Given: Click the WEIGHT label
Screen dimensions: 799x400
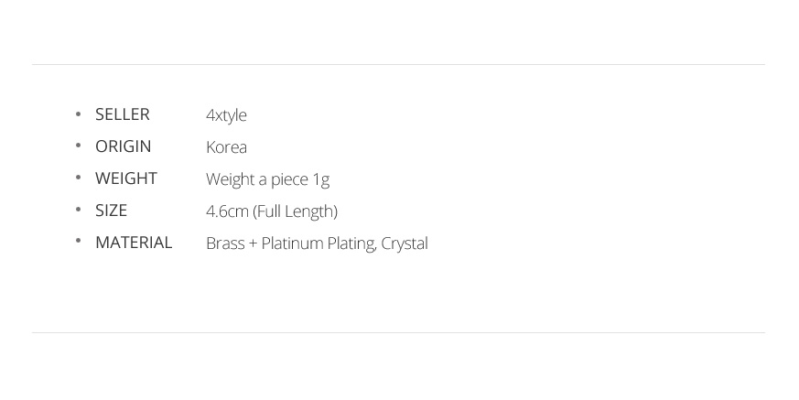Looking at the screenshot, I should [x=125, y=178].
